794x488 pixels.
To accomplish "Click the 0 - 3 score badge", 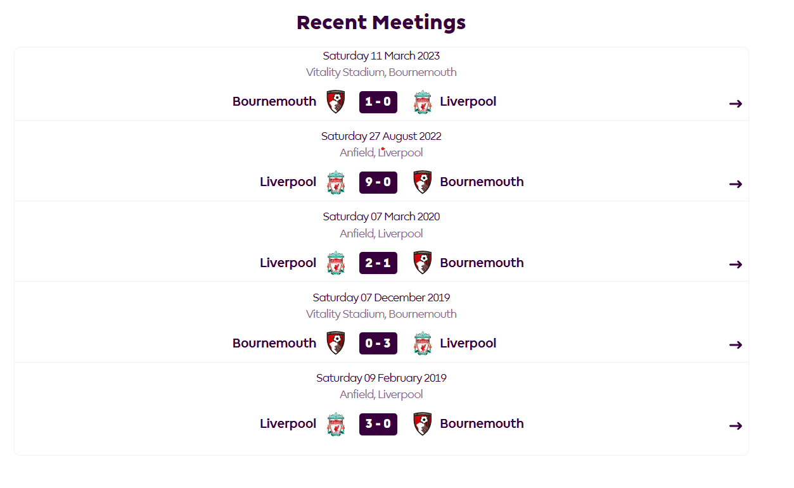I will pos(378,343).
